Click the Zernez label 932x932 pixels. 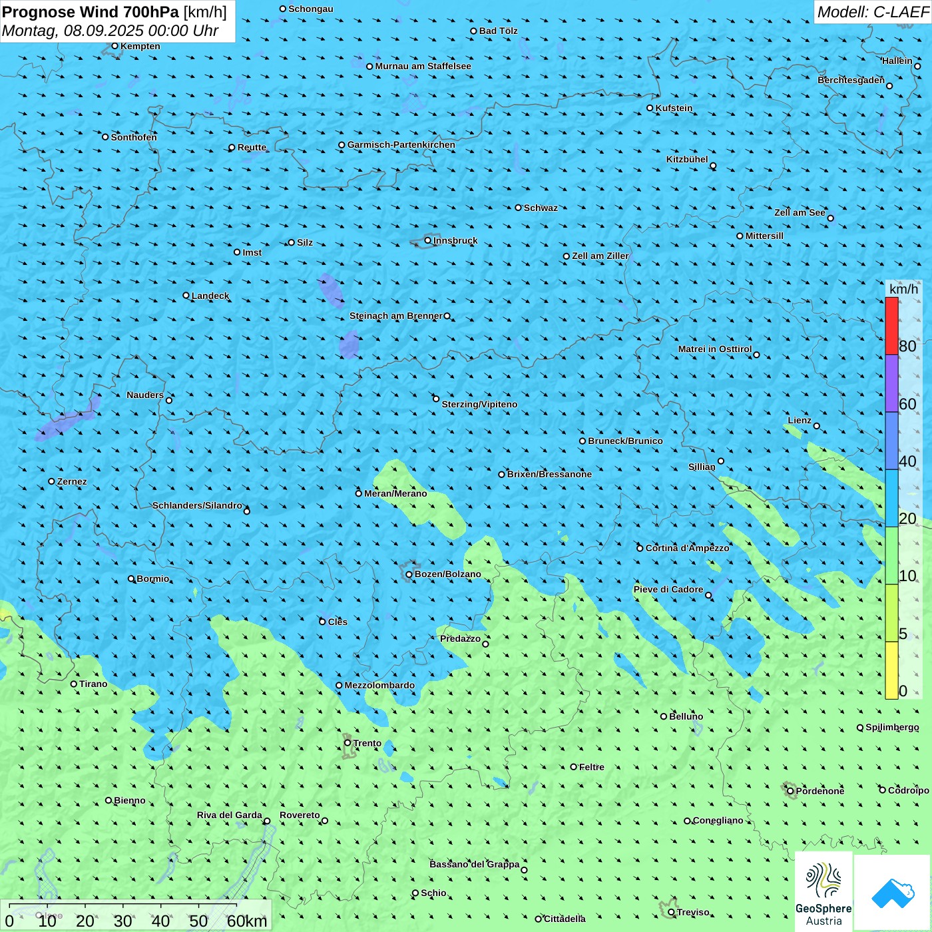(x=72, y=481)
